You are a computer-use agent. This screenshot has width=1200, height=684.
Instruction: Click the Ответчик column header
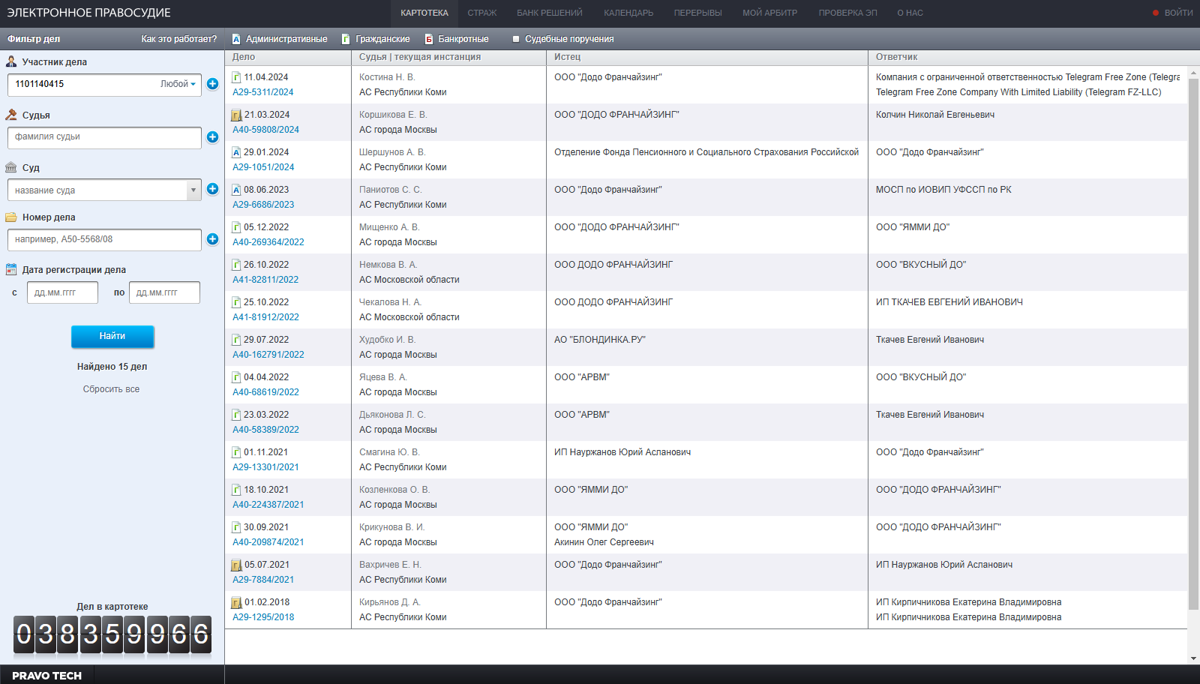[896, 57]
